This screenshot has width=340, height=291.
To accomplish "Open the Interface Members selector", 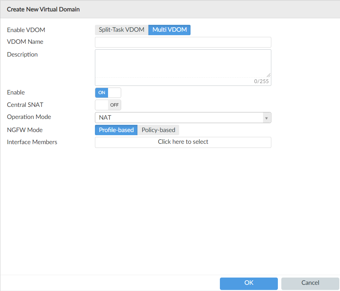I will coord(183,142).
